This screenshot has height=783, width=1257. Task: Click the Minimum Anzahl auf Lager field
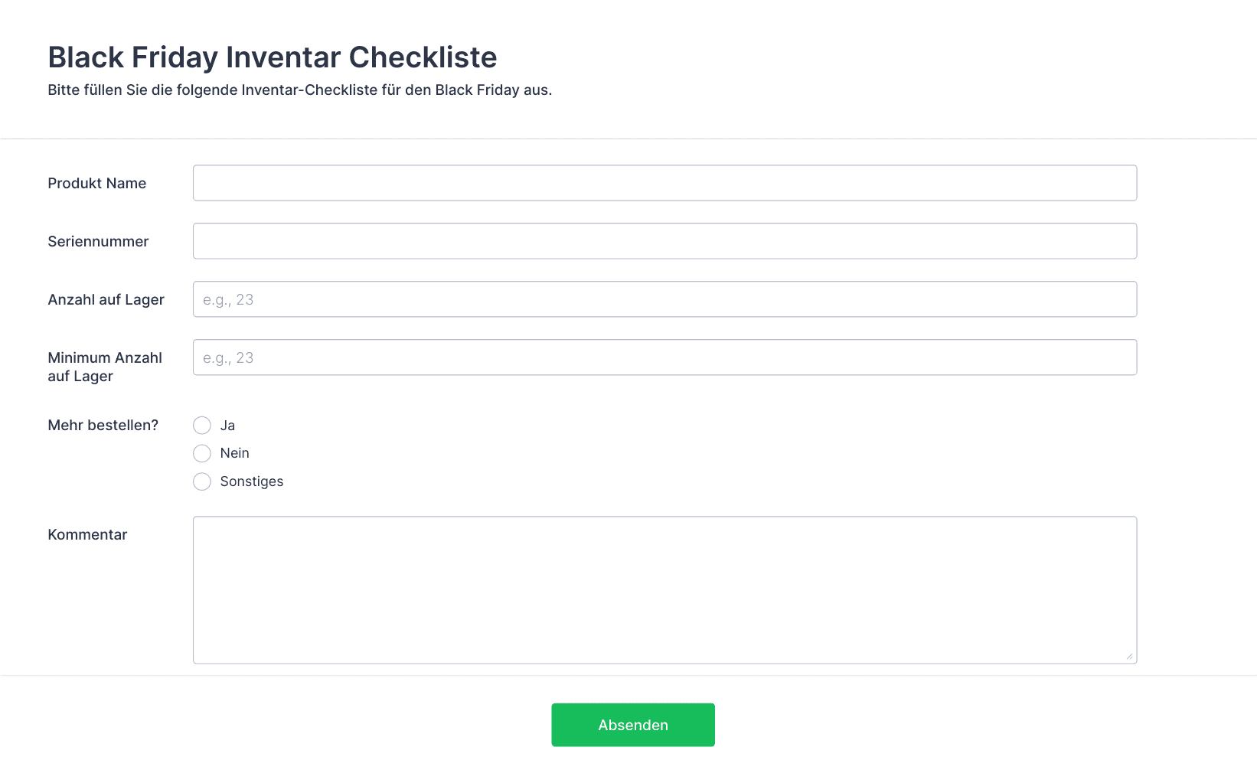[664, 357]
